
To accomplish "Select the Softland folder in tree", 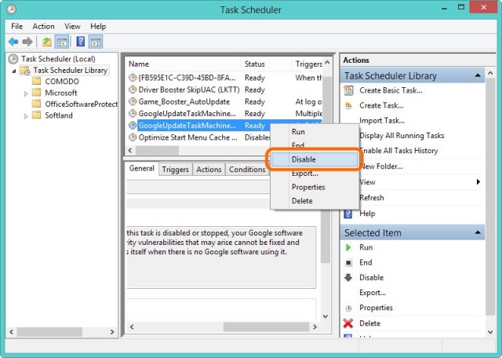I will (59, 115).
